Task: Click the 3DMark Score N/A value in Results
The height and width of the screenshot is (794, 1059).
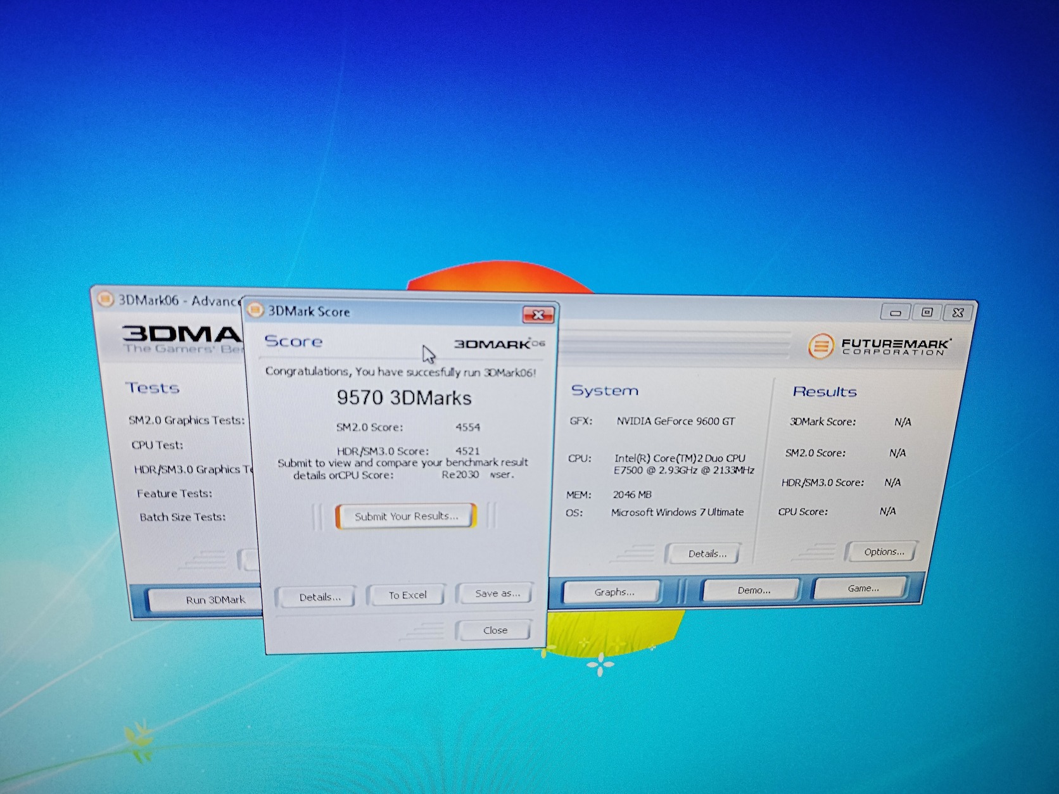Action: click(x=903, y=422)
